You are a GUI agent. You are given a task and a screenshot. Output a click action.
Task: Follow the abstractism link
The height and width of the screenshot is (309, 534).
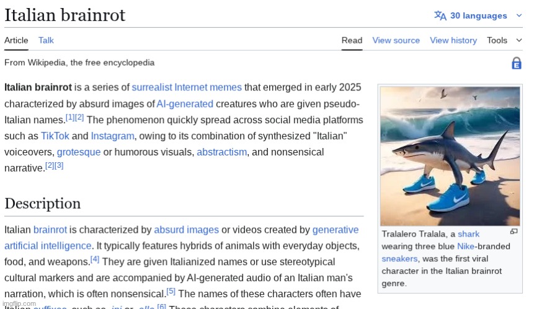tap(221, 152)
